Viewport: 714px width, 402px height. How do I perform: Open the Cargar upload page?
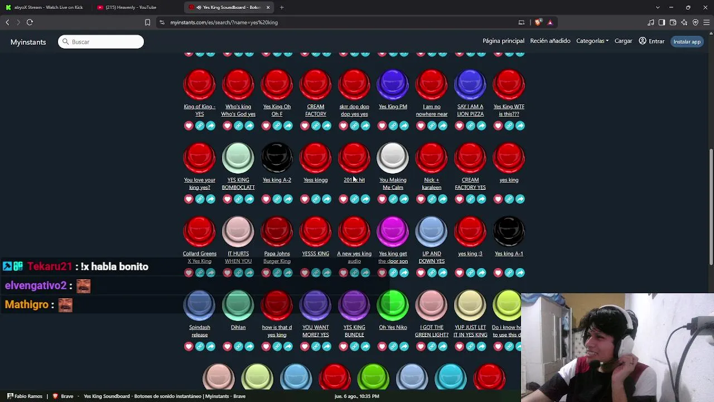pos(623,41)
